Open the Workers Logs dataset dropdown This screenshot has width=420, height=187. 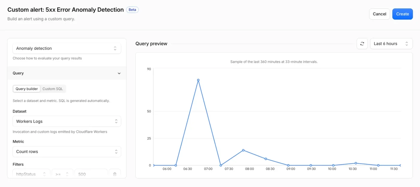[67, 121]
